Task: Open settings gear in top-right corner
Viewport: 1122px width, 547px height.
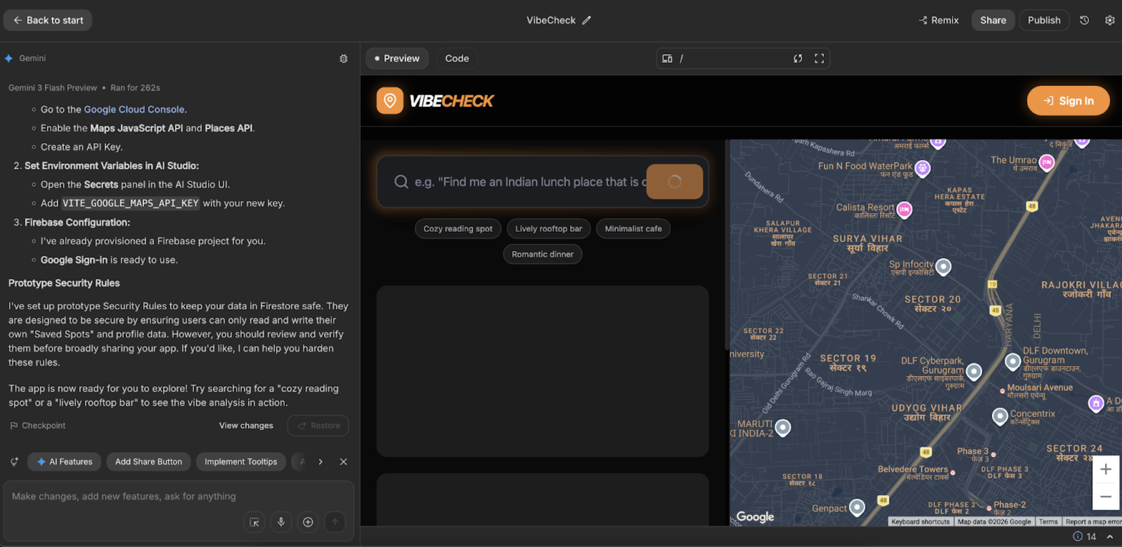Action: coord(1109,20)
